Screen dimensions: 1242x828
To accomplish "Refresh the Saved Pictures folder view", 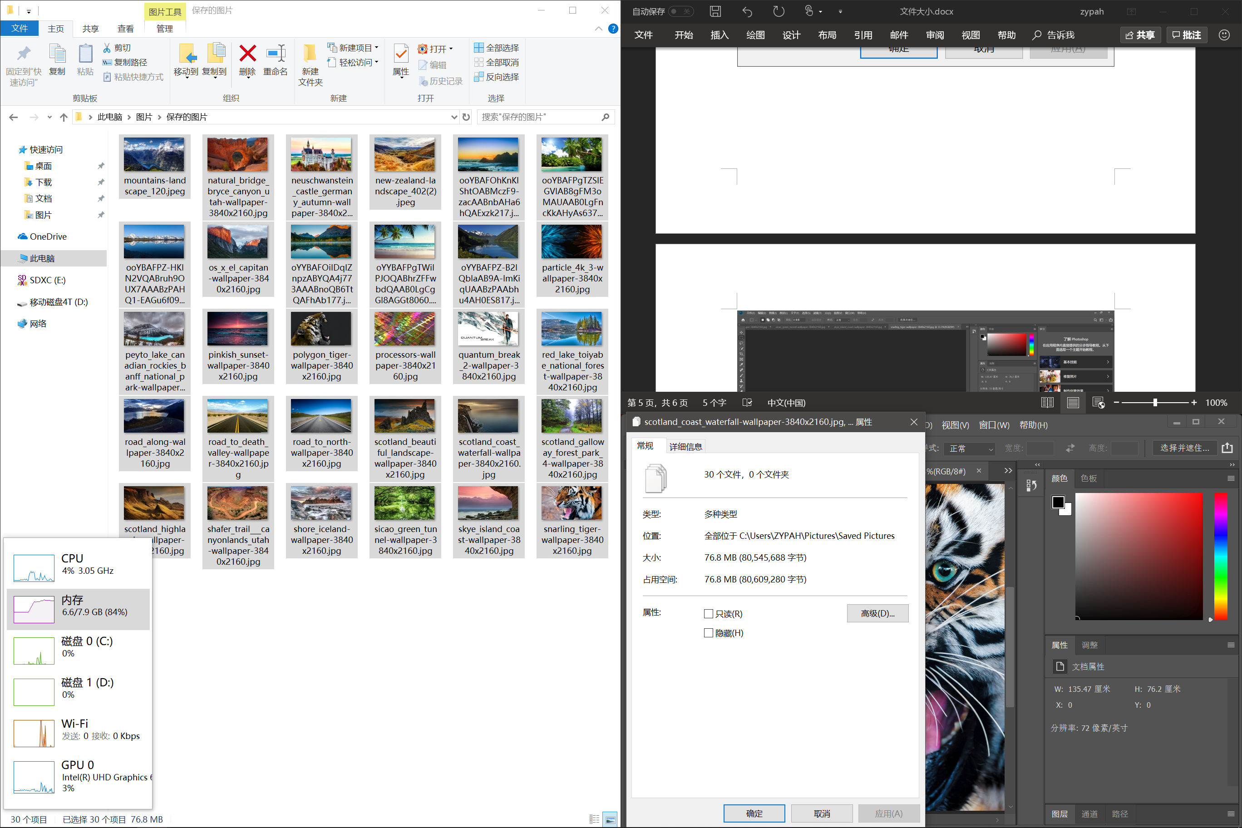I will 466,117.
